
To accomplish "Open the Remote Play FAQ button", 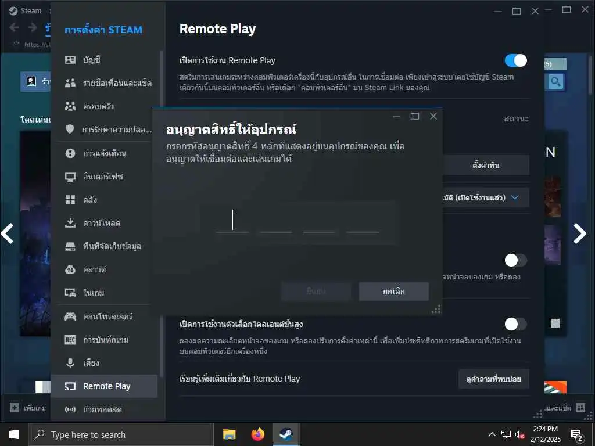I will tap(494, 379).
